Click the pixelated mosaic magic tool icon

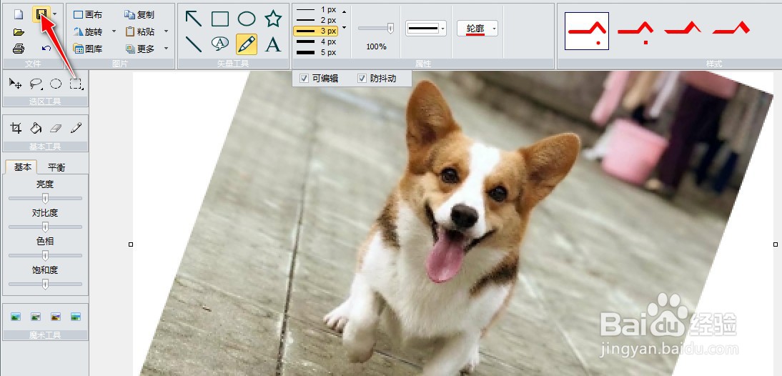[x=76, y=317]
